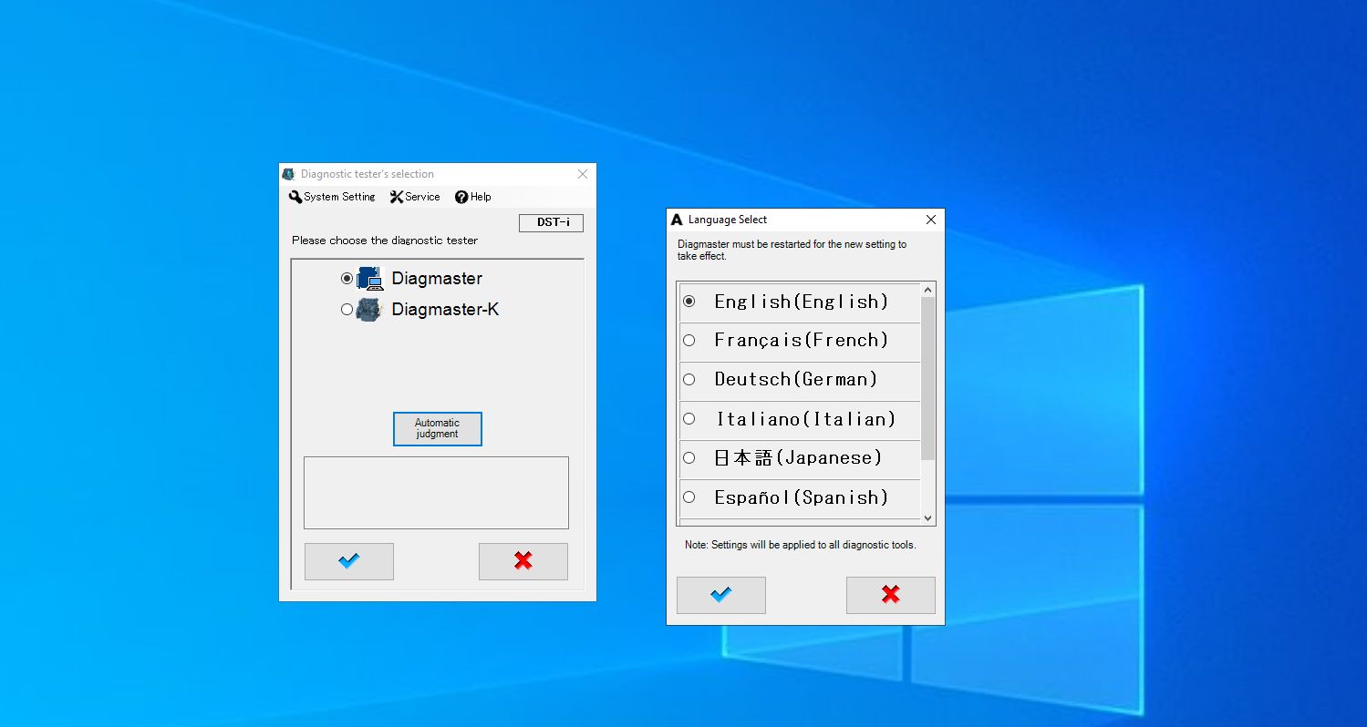Click the Automatic judgment button
Screen dimensions: 1367x727
point(438,429)
